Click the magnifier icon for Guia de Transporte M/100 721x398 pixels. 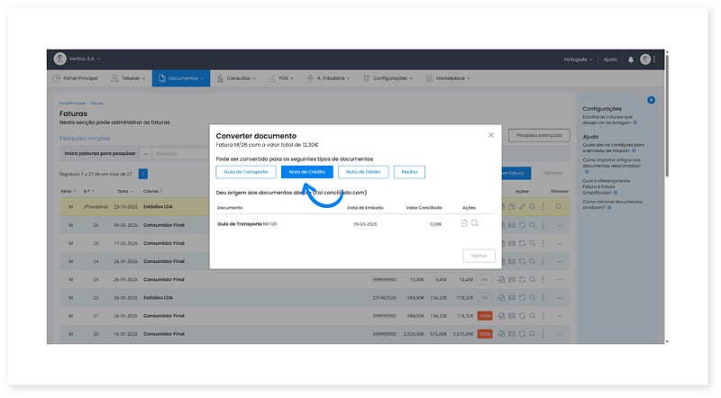475,223
